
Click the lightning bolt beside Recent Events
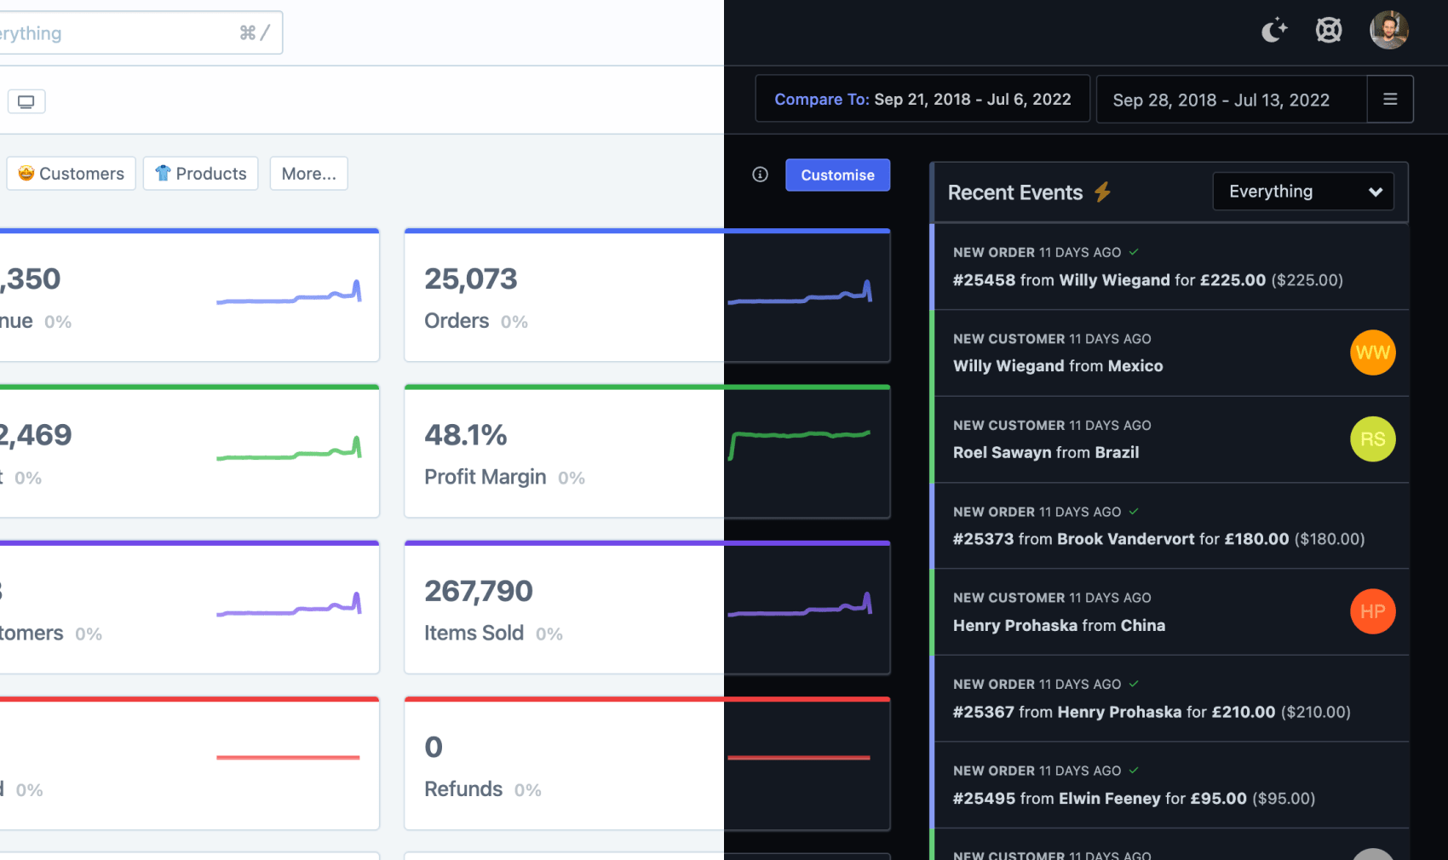pyautogui.click(x=1102, y=192)
